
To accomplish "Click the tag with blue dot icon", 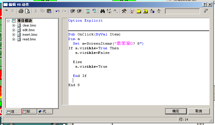I will click(152, 11).
